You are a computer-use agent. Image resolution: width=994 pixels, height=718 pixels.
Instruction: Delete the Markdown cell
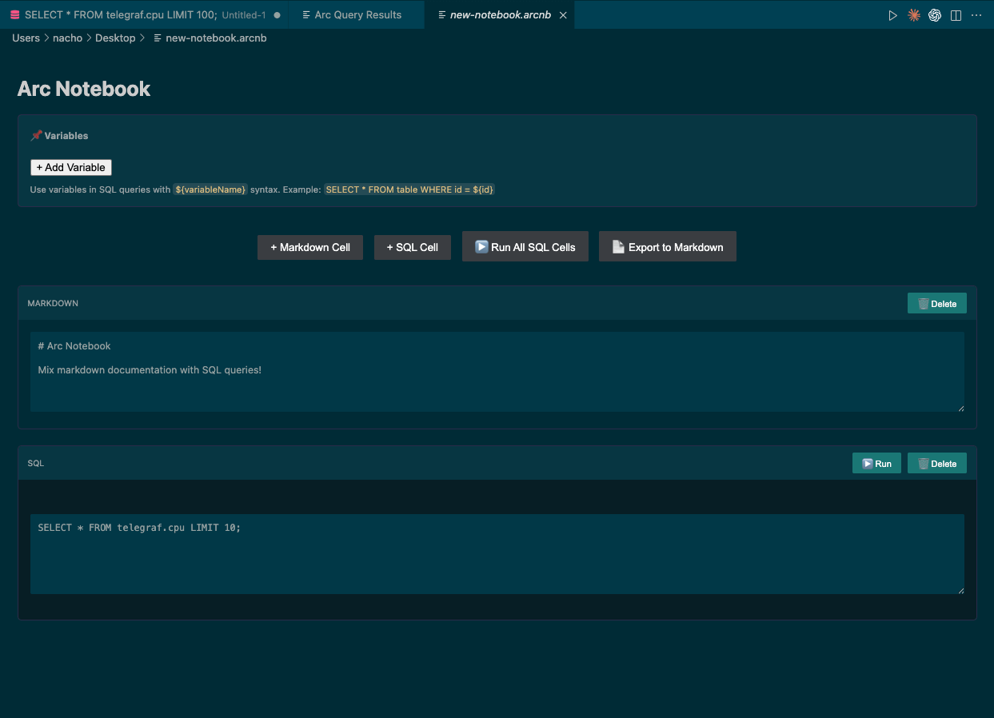coord(936,304)
